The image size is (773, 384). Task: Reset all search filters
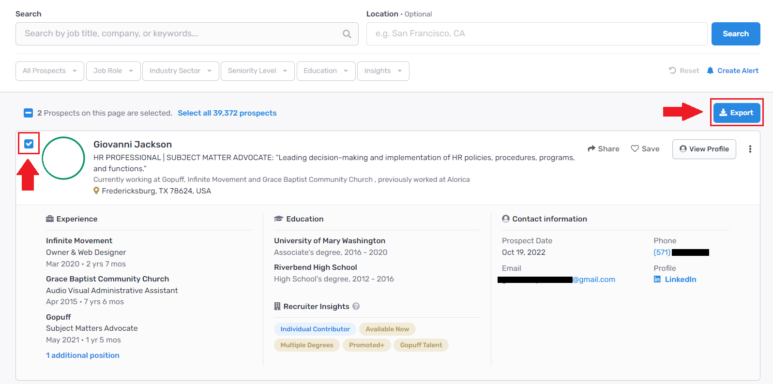pos(684,71)
